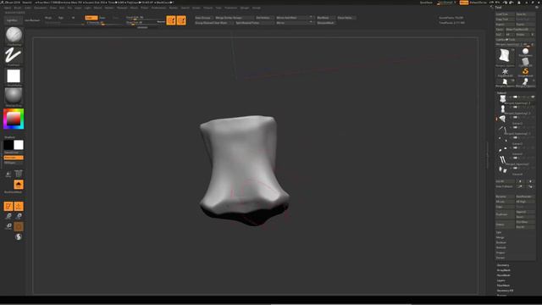Viewport: 542px width, 305px height.
Task: Open the current brush thumbnail picker
Action: [14, 36]
